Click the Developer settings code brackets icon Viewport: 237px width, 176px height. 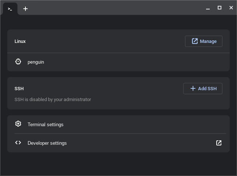click(x=18, y=143)
